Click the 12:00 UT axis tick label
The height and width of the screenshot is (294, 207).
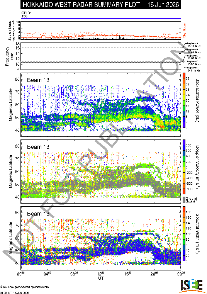101,274
